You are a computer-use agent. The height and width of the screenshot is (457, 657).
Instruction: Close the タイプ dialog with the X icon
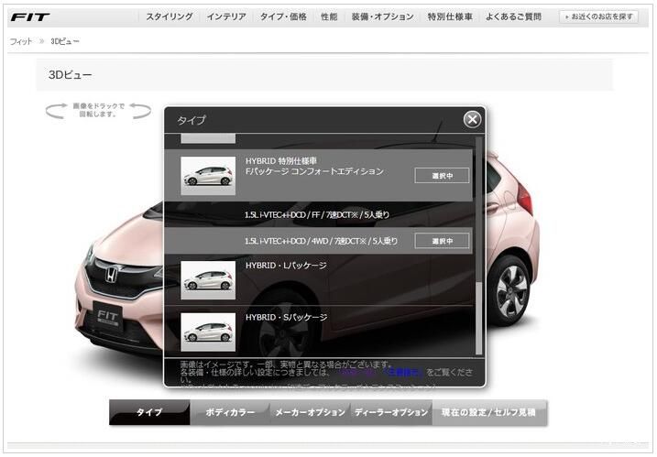pos(472,119)
